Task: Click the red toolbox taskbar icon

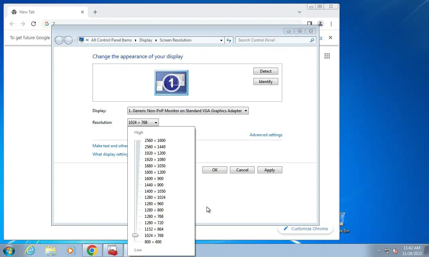Action: point(113,250)
